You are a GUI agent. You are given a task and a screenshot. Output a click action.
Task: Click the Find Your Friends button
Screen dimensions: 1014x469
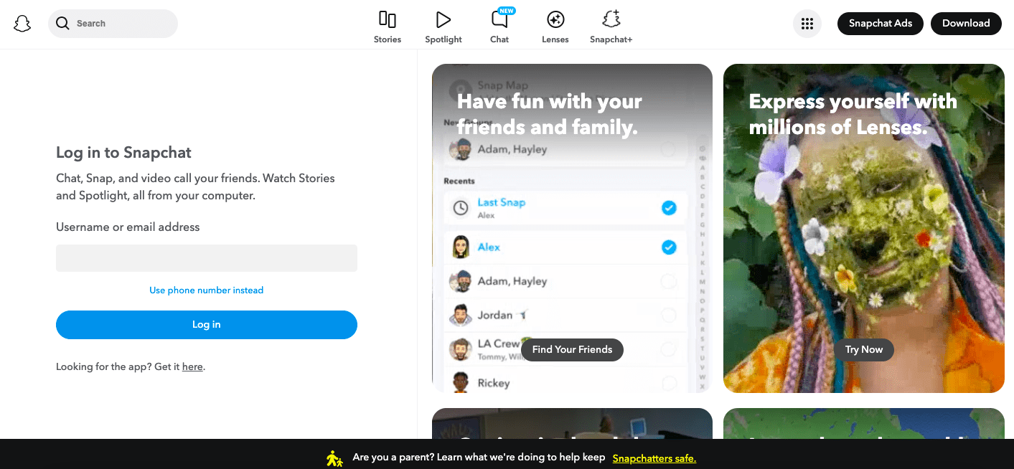click(x=572, y=350)
